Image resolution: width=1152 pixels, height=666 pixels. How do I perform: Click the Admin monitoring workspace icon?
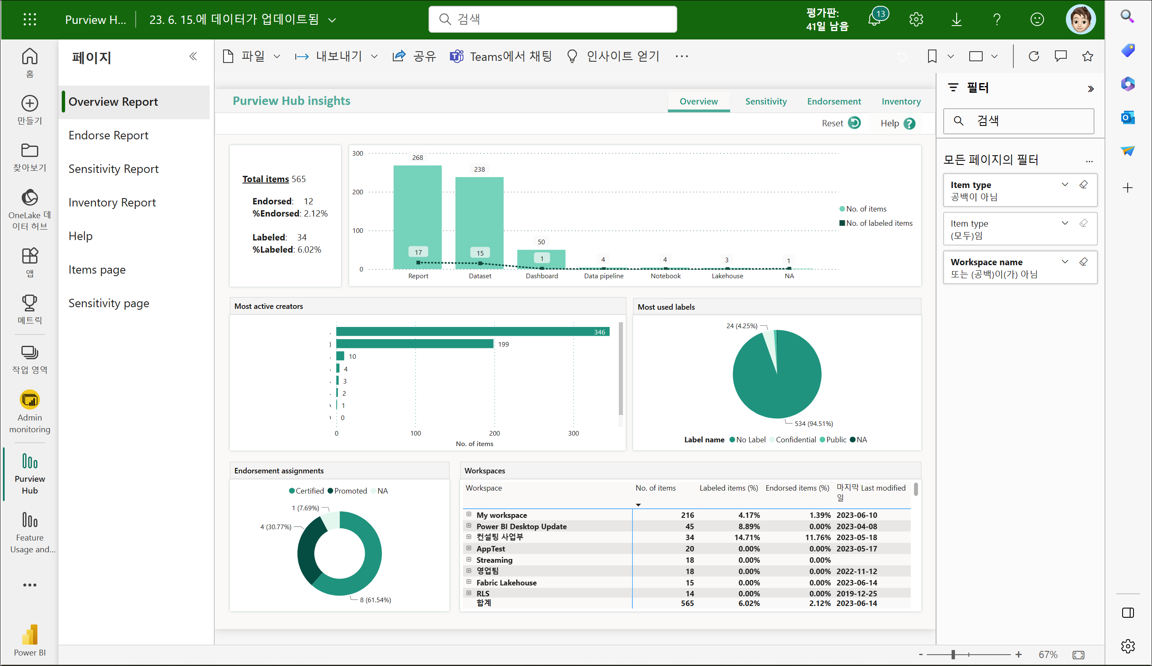30,400
